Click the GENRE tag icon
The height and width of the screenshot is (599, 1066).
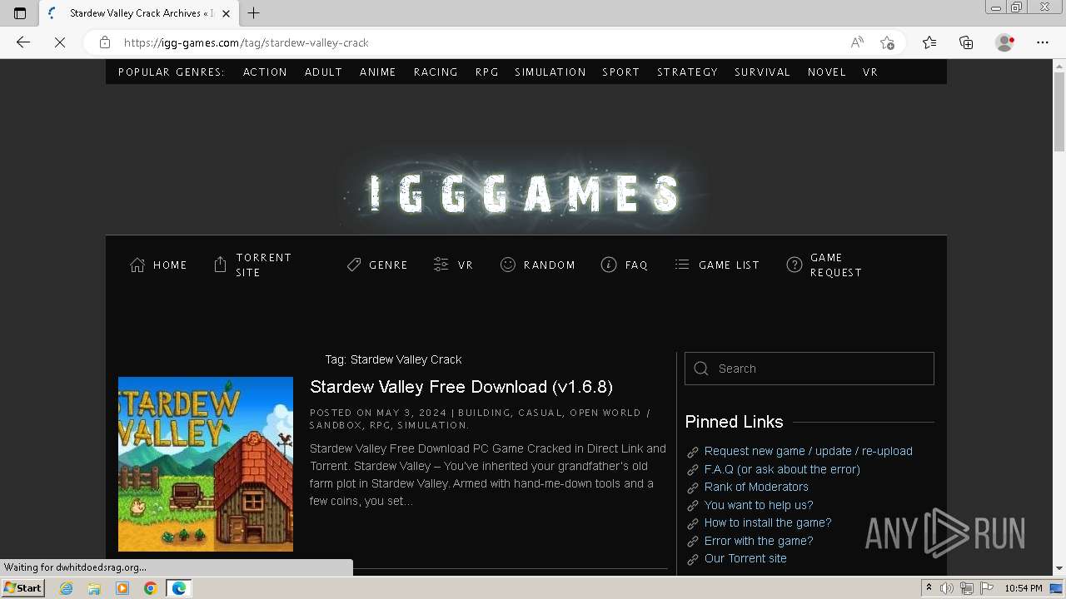pyautogui.click(x=354, y=265)
